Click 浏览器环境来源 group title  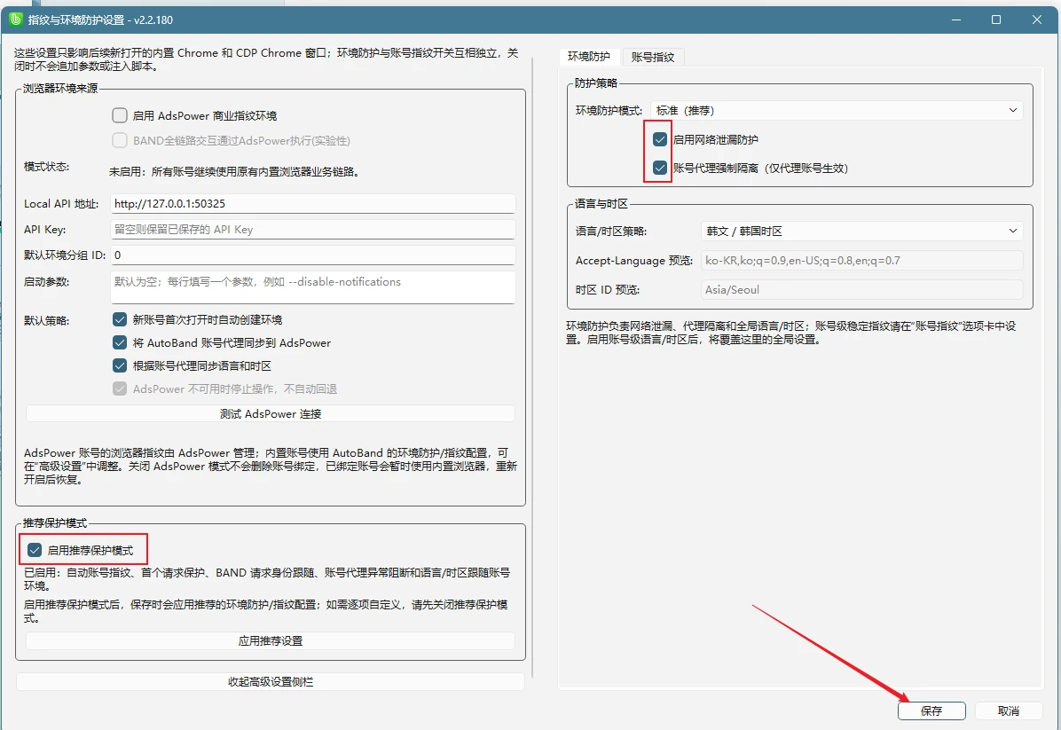coord(60,89)
